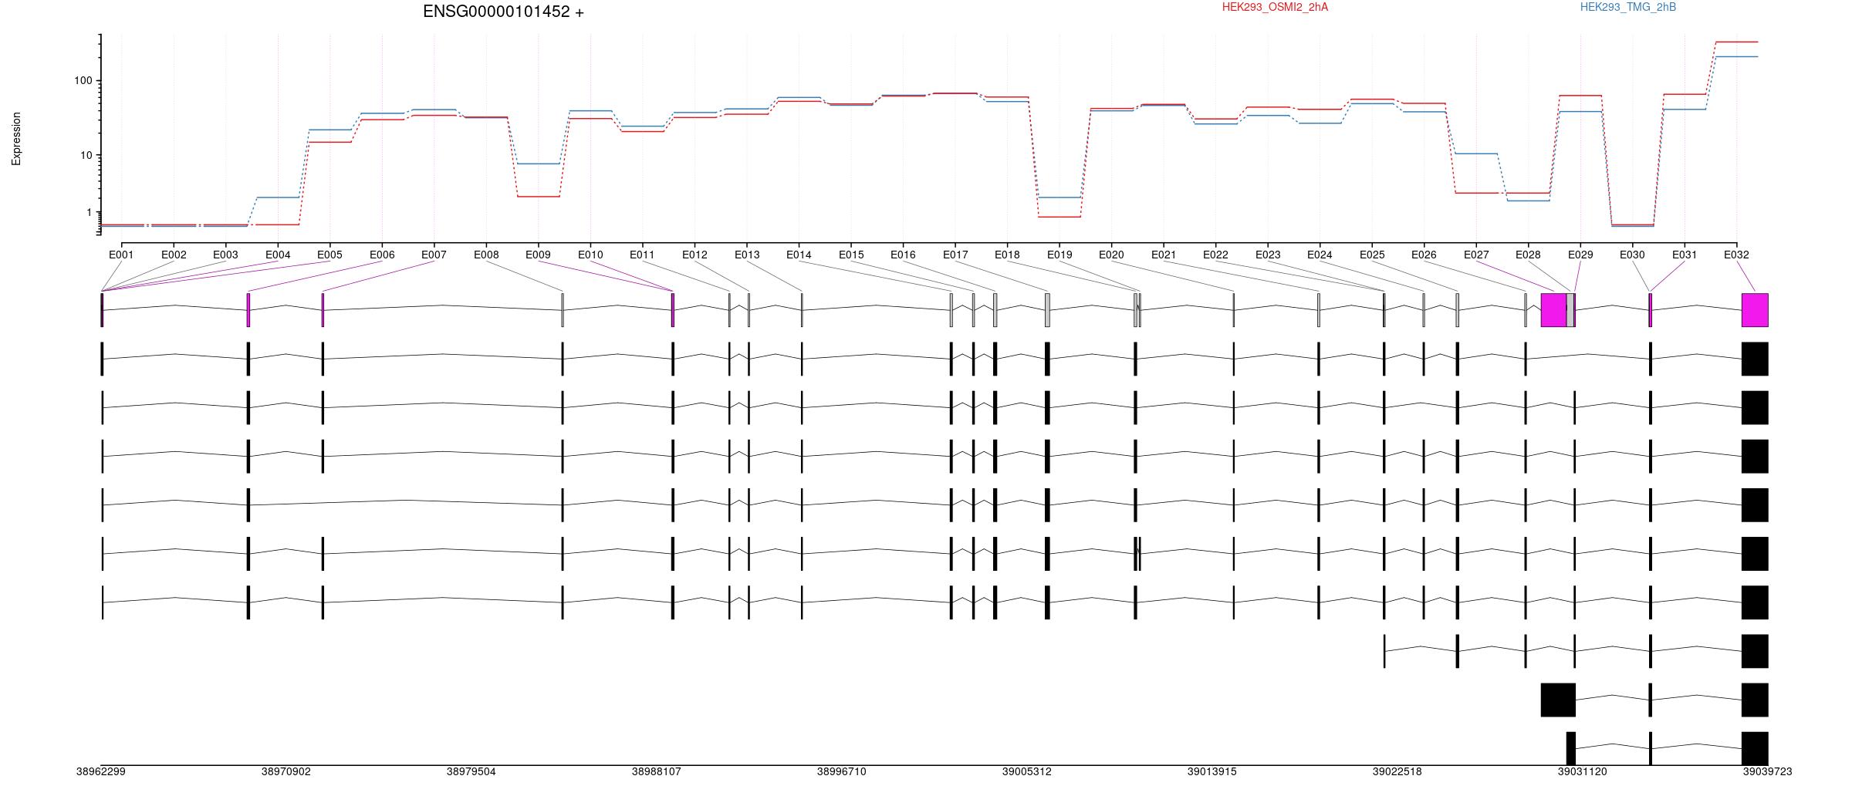Click exon label E031
The width and height of the screenshot is (1852, 786).
(x=1685, y=255)
